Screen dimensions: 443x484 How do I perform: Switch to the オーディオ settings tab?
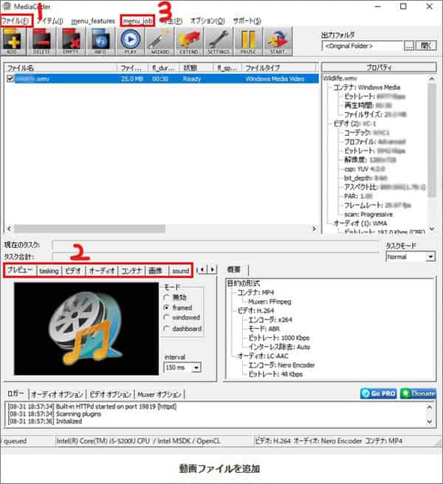[102, 271]
